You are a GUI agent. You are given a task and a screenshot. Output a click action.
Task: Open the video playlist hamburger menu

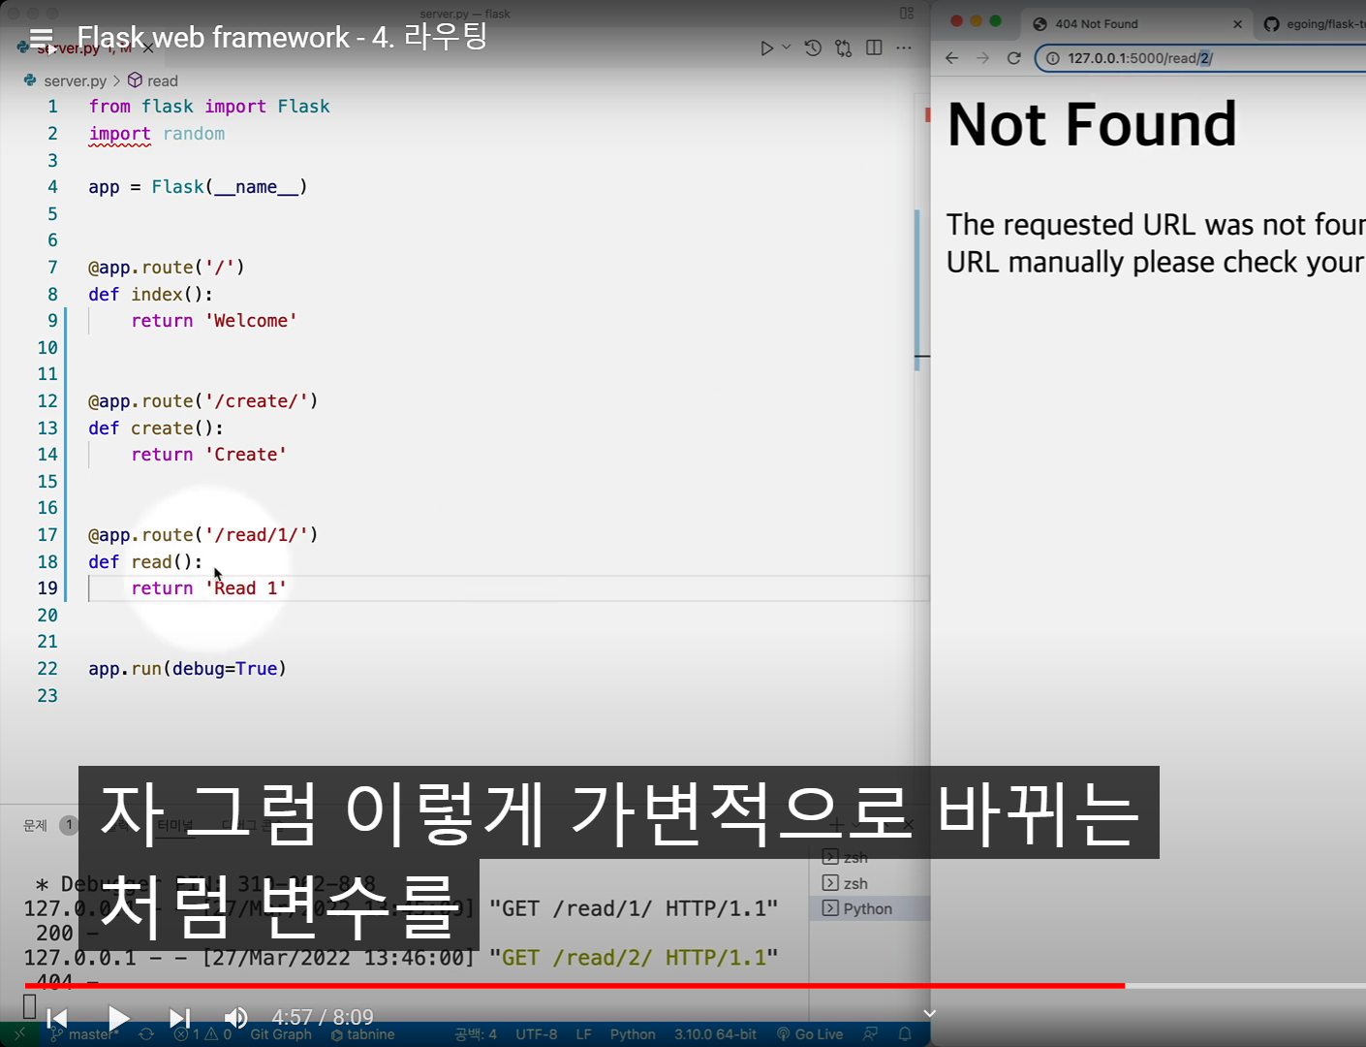(x=41, y=39)
